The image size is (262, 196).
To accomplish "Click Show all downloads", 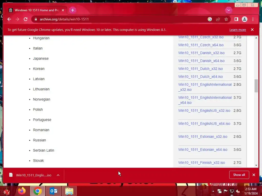I will coord(239,175).
